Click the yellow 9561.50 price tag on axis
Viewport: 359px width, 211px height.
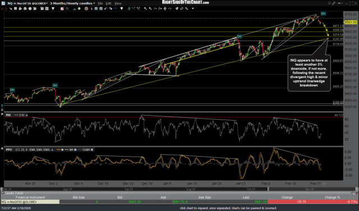351,22
